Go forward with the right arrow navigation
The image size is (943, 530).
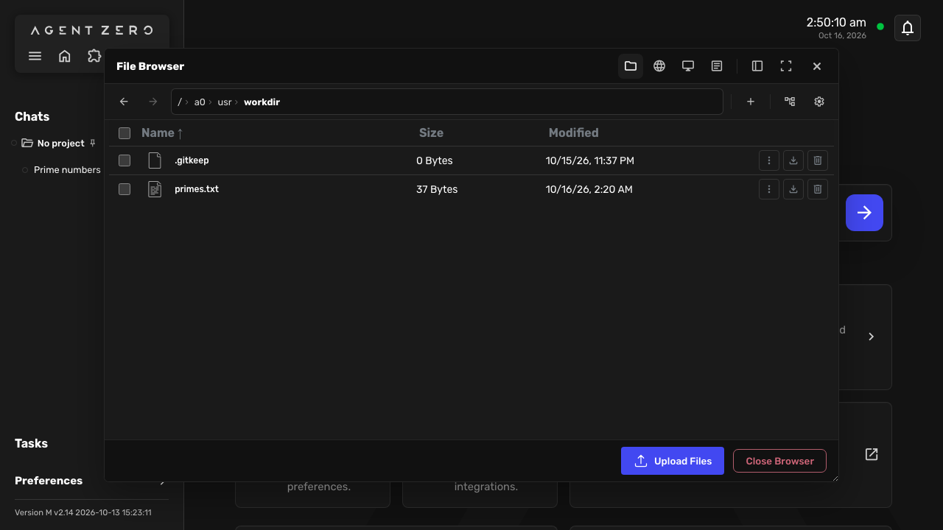point(153,102)
